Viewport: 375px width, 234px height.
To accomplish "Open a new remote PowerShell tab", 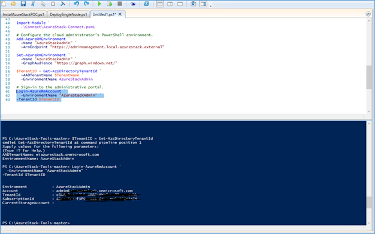I will point(133,4).
